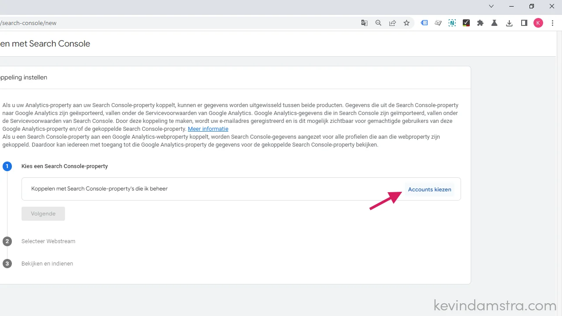Viewport: 562px width, 316px height.
Task: Restore down the browser window
Action: pyautogui.click(x=532, y=6)
